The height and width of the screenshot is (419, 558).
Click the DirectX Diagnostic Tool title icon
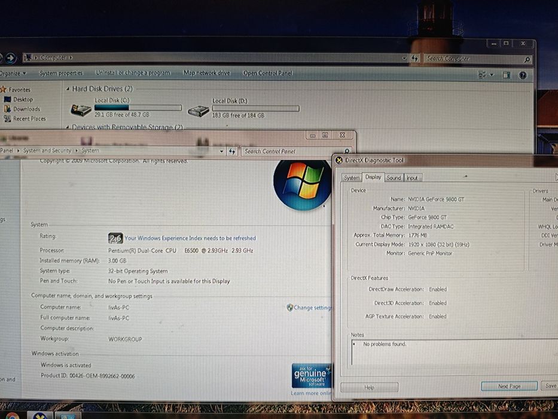click(339, 160)
